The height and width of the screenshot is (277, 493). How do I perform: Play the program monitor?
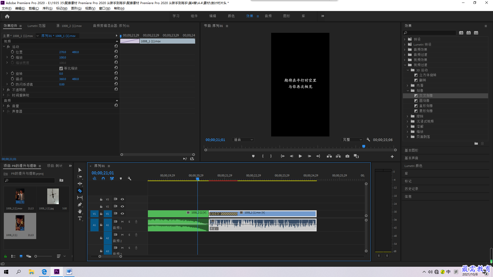point(300,156)
